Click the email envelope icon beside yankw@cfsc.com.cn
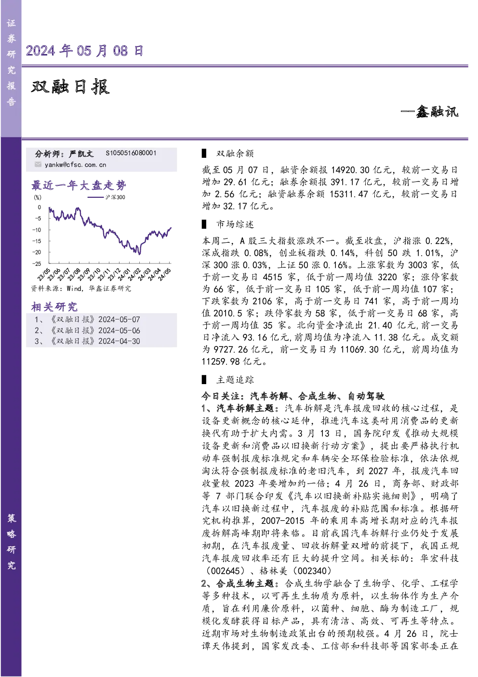The width and height of the screenshot is (478, 677). (x=38, y=165)
